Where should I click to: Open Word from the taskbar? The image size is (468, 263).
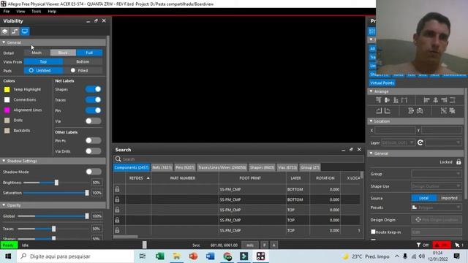click(210, 256)
